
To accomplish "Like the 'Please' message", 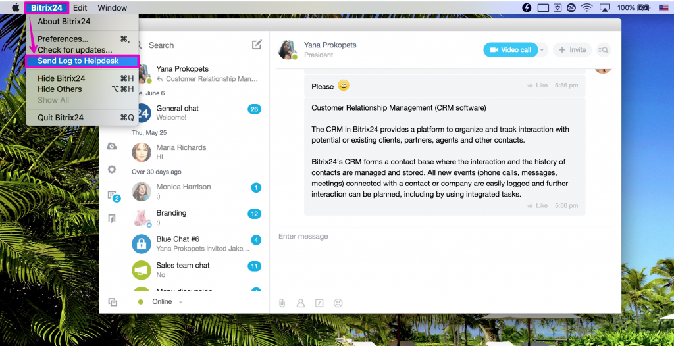I will 537,86.
